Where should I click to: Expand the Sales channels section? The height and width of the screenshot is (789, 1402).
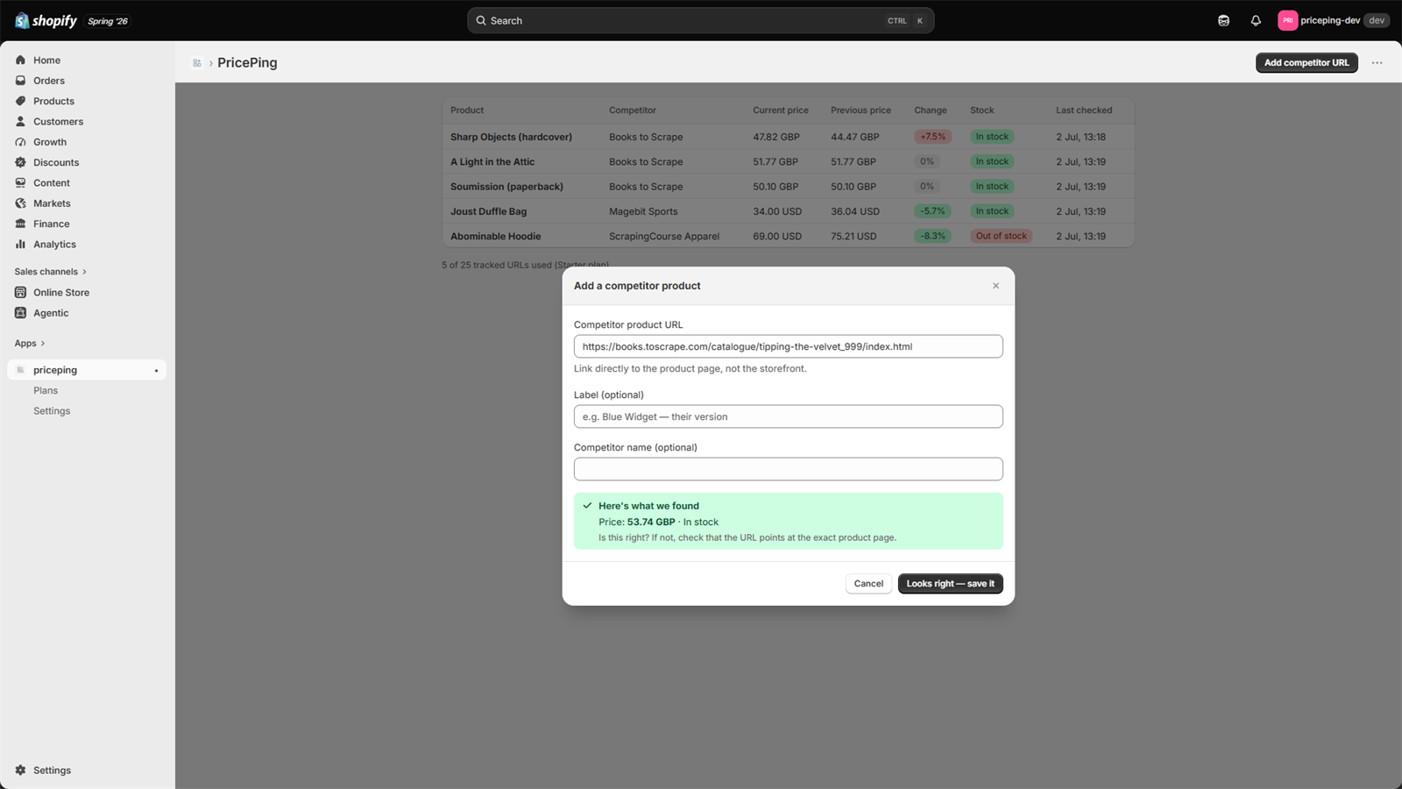click(x=51, y=272)
